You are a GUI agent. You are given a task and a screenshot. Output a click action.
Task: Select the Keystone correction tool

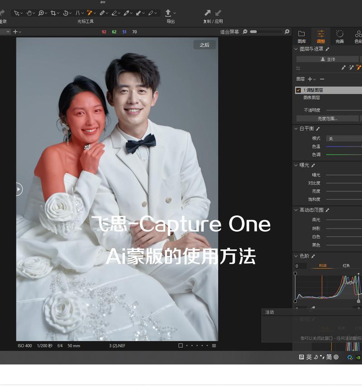point(78,13)
